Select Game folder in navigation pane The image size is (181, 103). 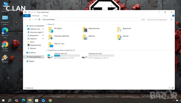(31, 42)
